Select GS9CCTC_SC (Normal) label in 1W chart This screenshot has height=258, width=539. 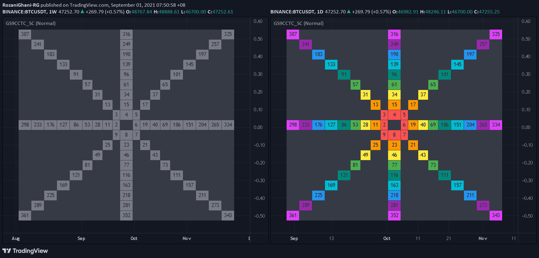30,23
